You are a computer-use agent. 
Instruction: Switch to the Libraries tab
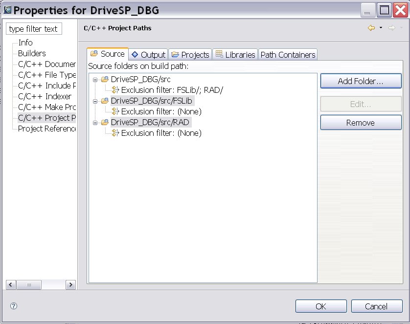point(235,55)
